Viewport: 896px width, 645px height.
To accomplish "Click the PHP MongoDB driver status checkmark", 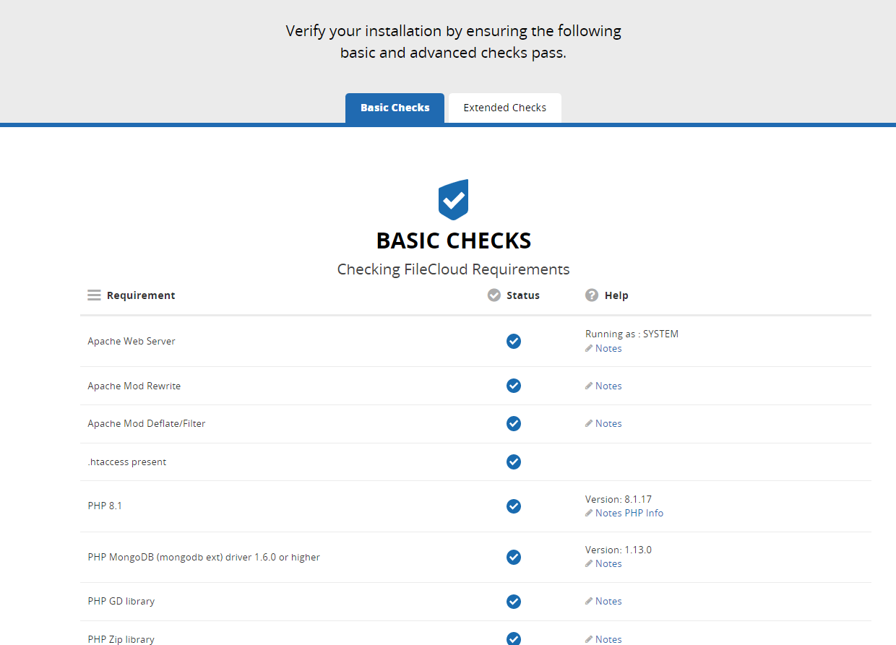I will (514, 557).
